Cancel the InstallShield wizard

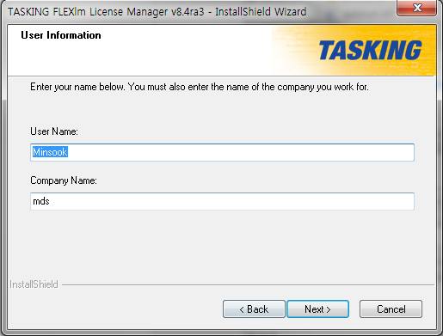click(x=391, y=309)
